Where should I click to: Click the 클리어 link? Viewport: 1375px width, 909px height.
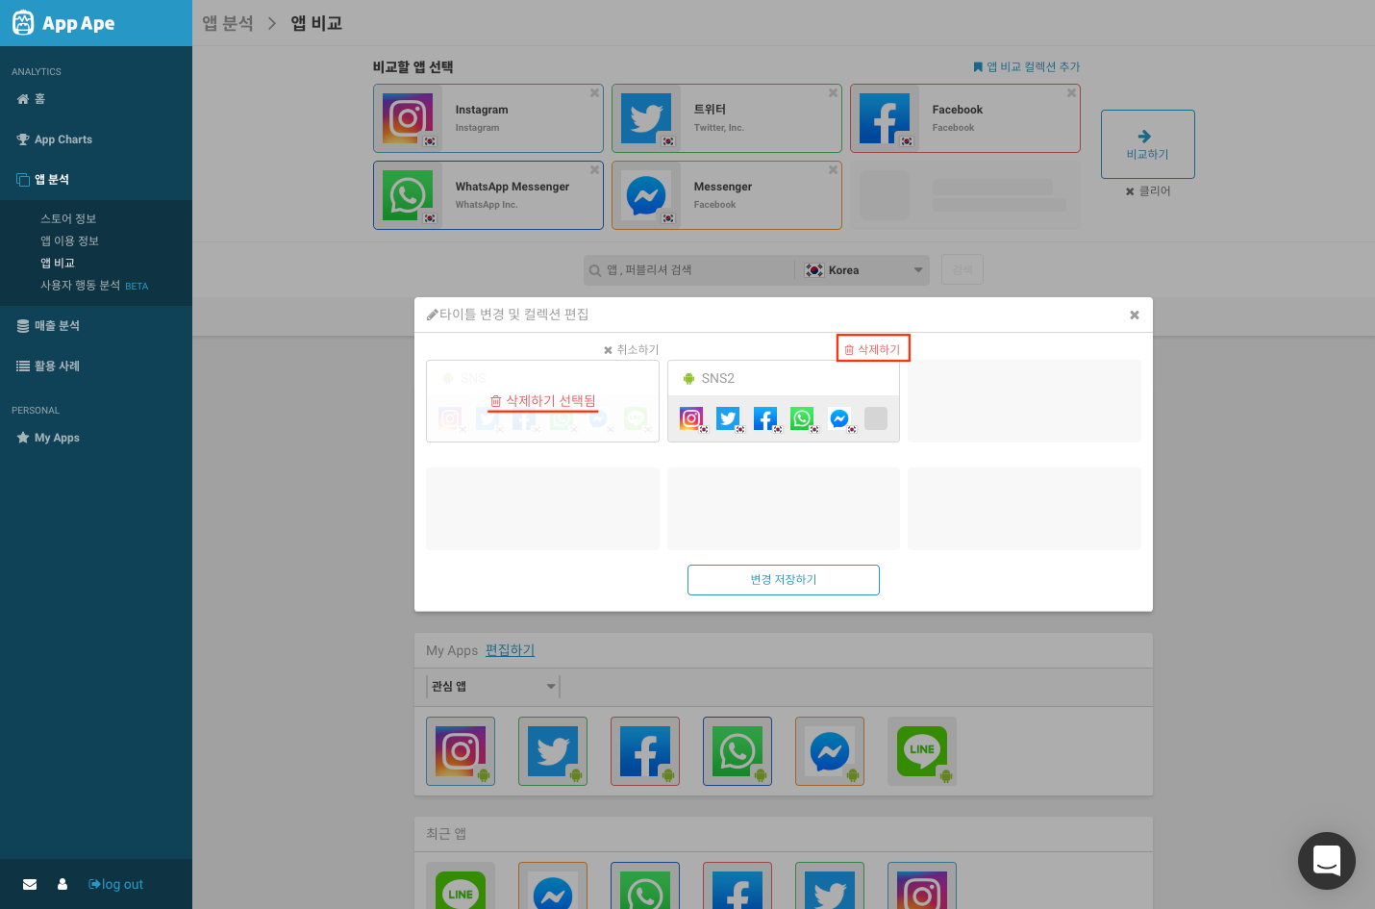pos(1148,191)
